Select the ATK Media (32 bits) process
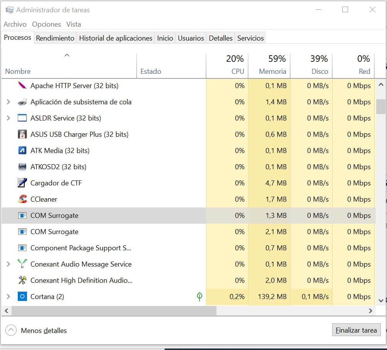387x350 pixels. [189, 150]
